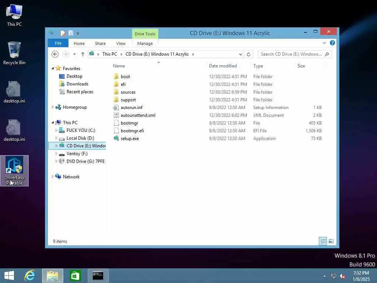Viewport: 377px width, 283px height.
Task: Click the muted volume tray icon
Action: click(342, 276)
